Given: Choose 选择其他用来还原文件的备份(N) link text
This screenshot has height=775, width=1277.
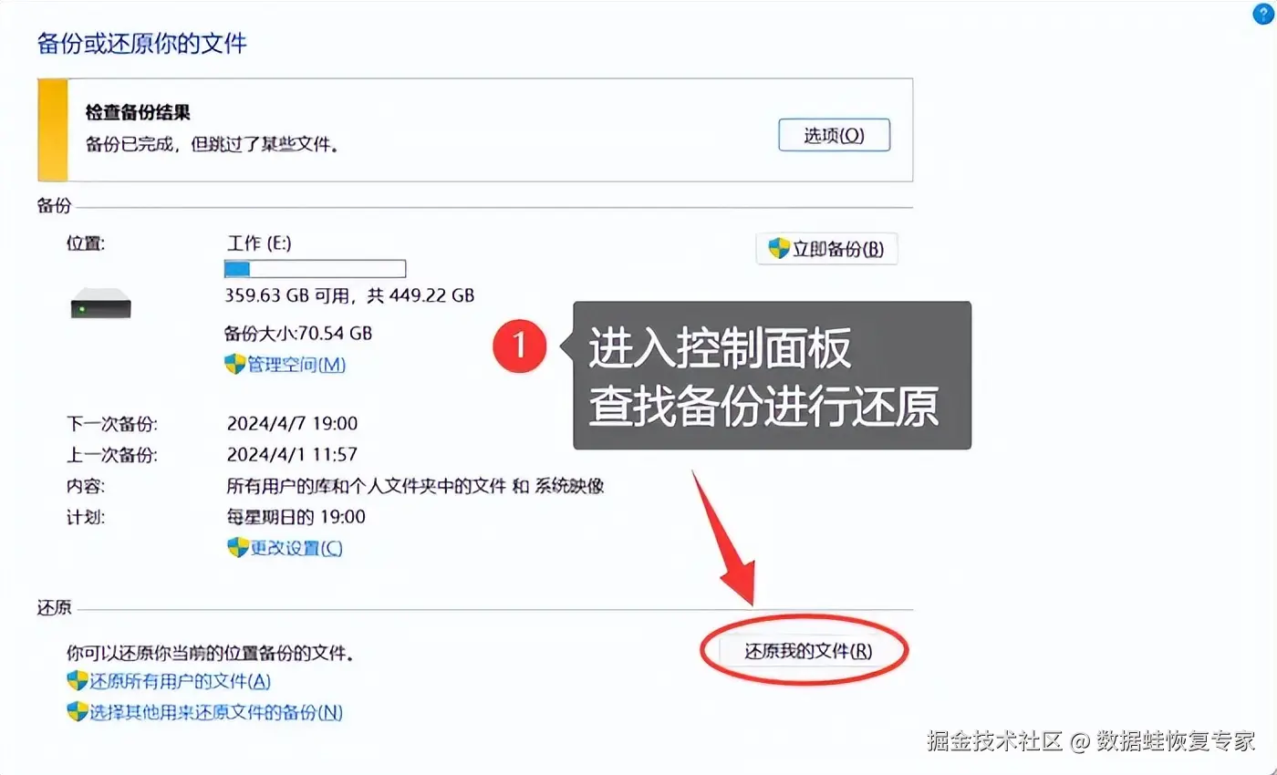Looking at the screenshot, I should [x=216, y=712].
